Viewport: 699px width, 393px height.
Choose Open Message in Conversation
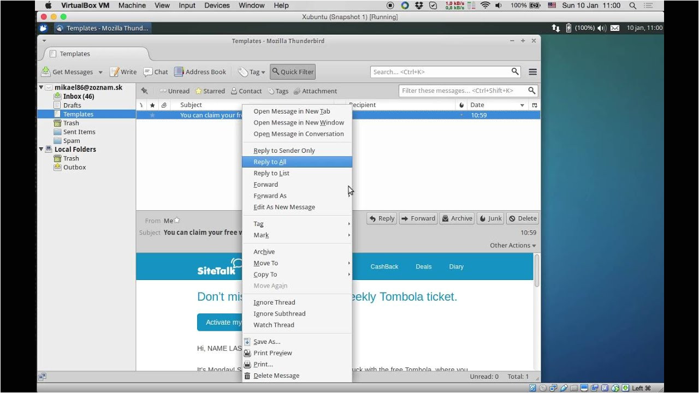click(x=297, y=134)
